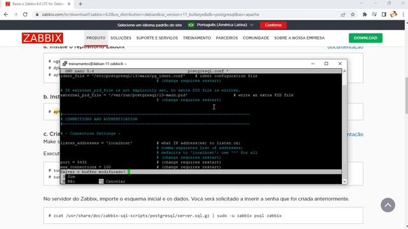Screen dimensions: 408x229
Task: Open the COMUNIDADE menu
Action: point(256,38)
